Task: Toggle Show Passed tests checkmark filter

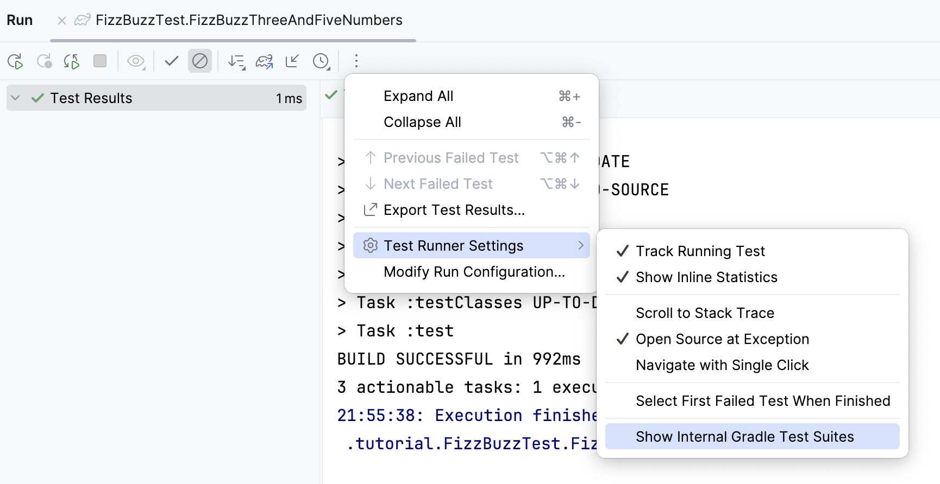Action: click(x=172, y=61)
